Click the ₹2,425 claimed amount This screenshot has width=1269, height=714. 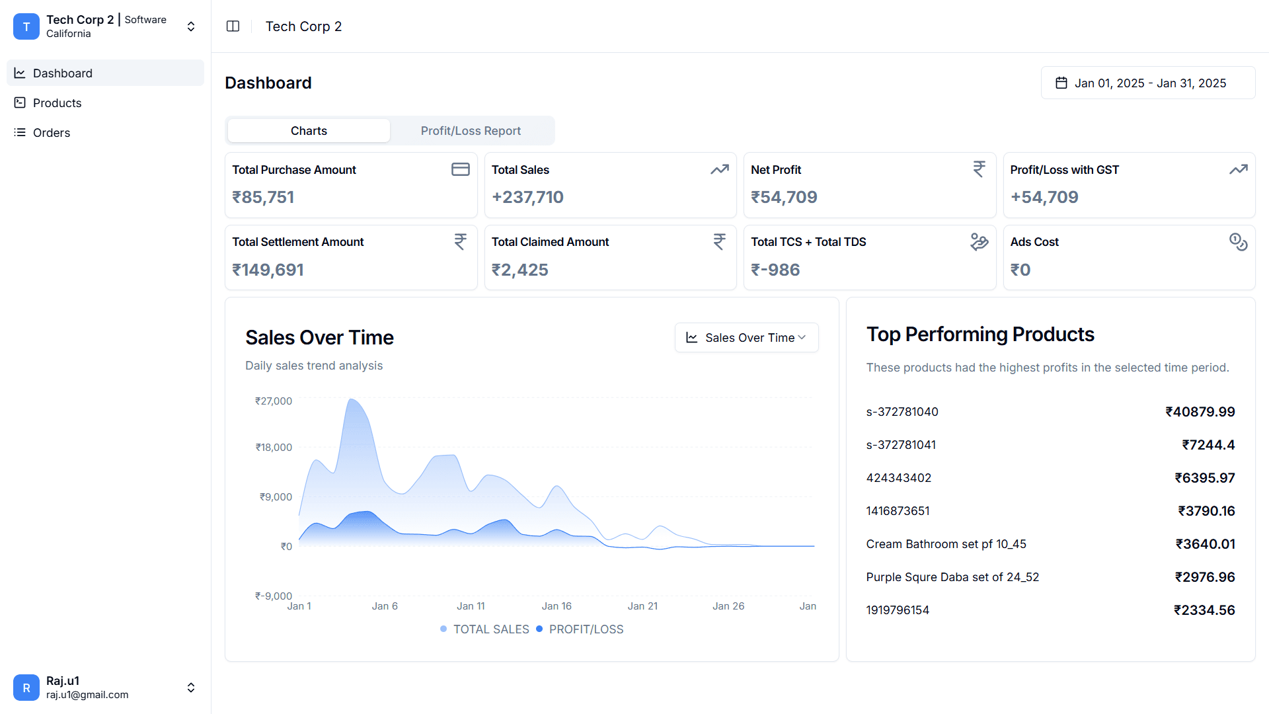pos(520,270)
